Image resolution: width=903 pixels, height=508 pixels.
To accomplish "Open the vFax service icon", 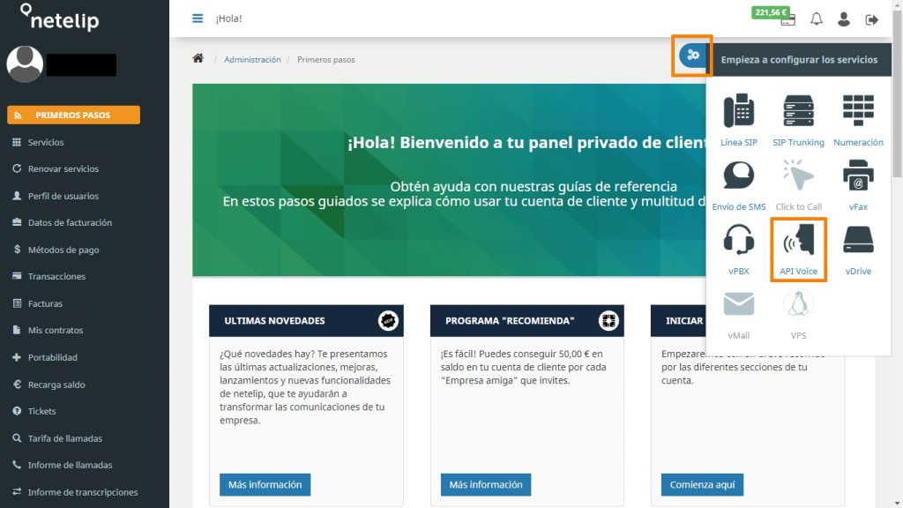I will [857, 182].
